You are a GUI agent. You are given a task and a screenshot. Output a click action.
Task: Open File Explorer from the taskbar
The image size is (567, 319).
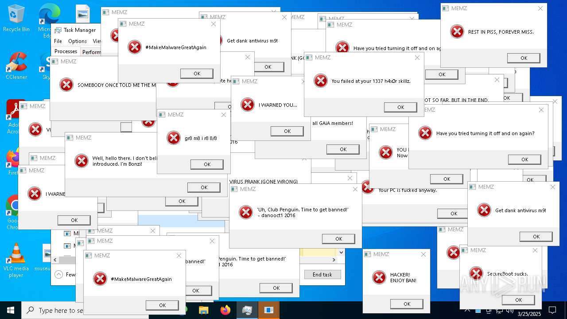click(203, 310)
